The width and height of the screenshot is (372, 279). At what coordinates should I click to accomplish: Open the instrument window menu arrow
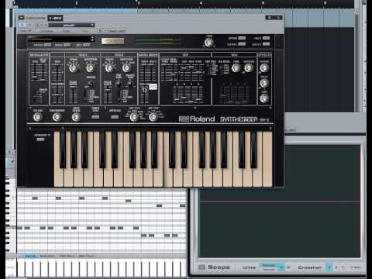coord(22,18)
